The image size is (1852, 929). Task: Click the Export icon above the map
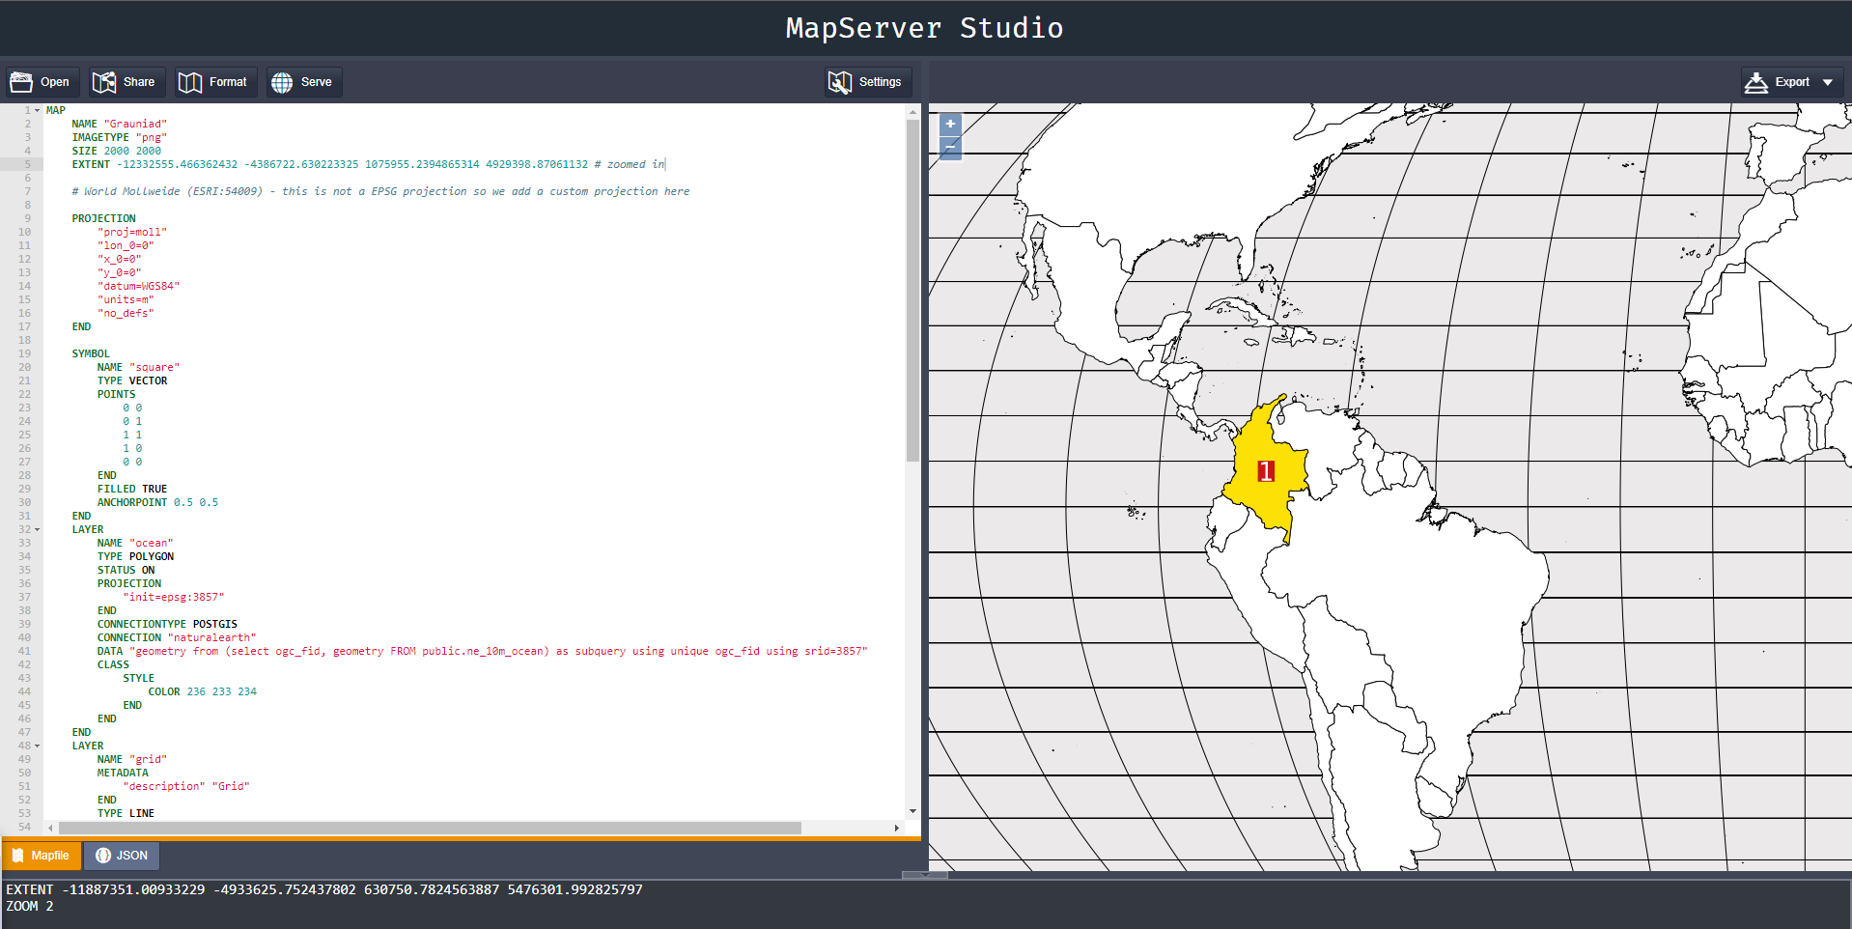click(x=1756, y=82)
